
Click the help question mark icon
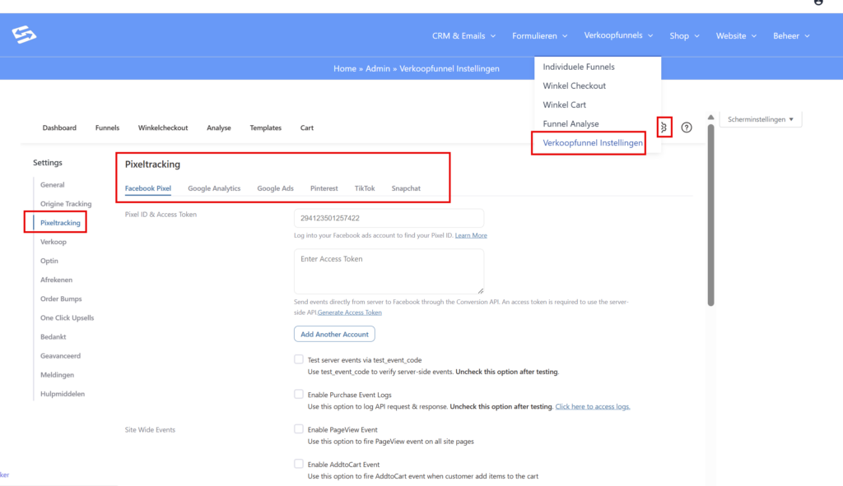click(x=687, y=127)
